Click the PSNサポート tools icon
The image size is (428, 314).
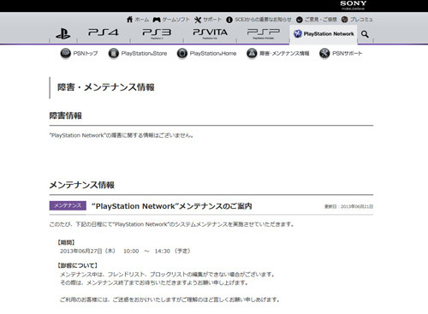324,53
